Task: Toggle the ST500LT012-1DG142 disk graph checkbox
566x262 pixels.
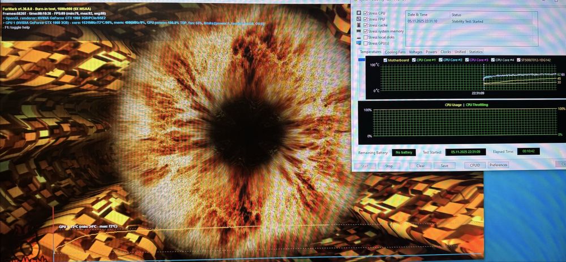Action: (518, 60)
